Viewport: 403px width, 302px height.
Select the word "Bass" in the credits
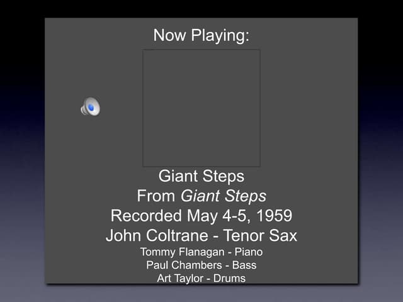tap(243, 265)
